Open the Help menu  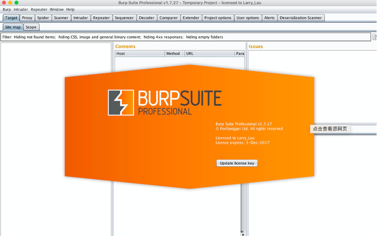point(70,9)
